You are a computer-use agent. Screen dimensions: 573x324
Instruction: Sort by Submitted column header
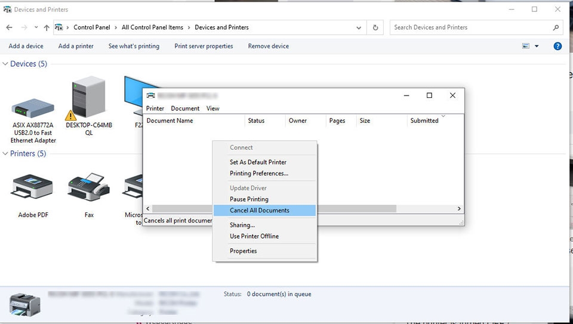pyautogui.click(x=435, y=121)
